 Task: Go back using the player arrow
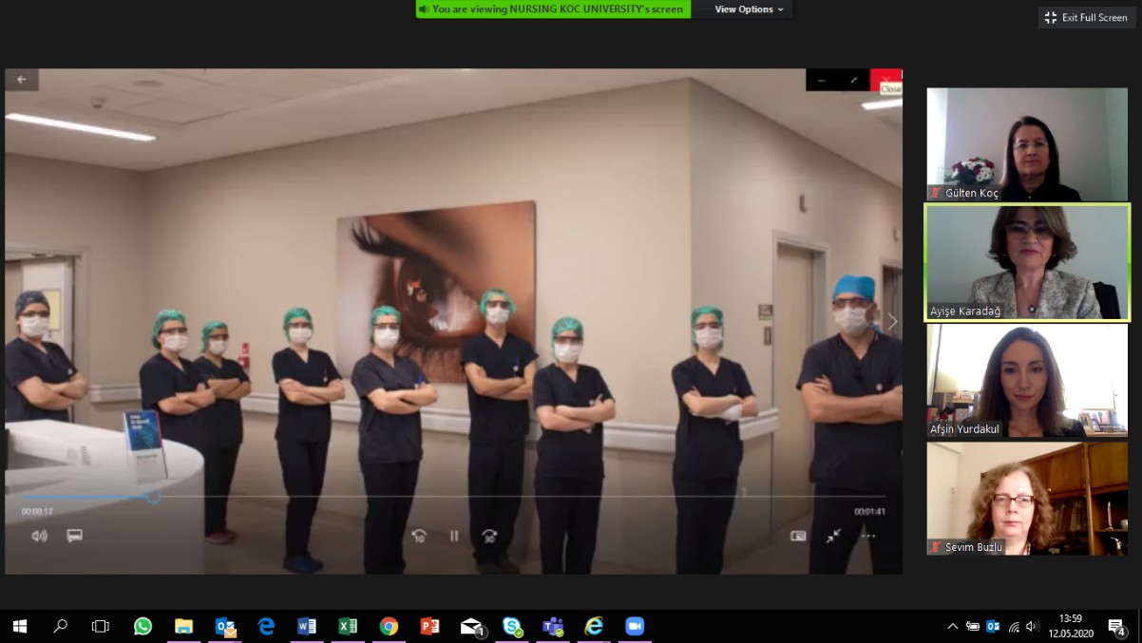pyautogui.click(x=22, y=80)
